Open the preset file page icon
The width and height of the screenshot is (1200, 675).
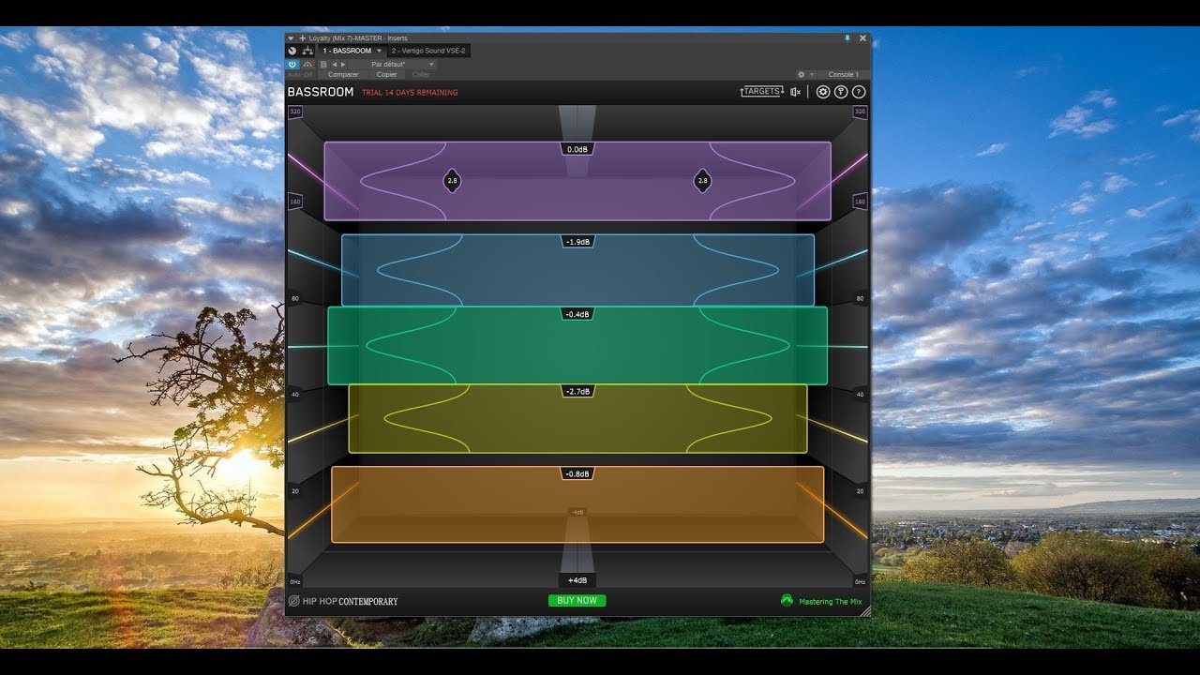pos(322,64)
